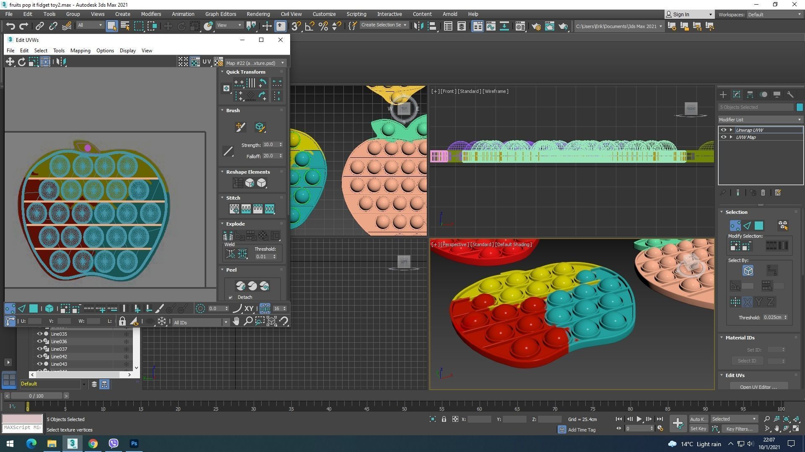Click the Weld Threshold input field

[263, 257]
